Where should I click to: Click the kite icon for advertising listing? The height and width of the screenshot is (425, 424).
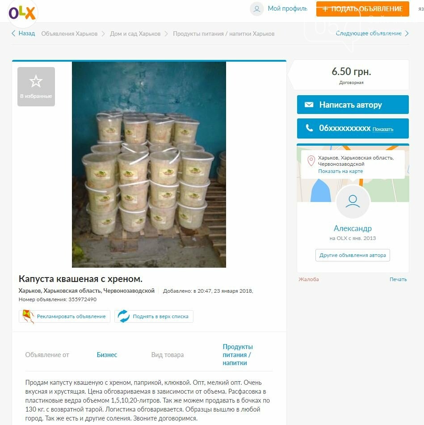pyautogui.click(x=28, y=316)
